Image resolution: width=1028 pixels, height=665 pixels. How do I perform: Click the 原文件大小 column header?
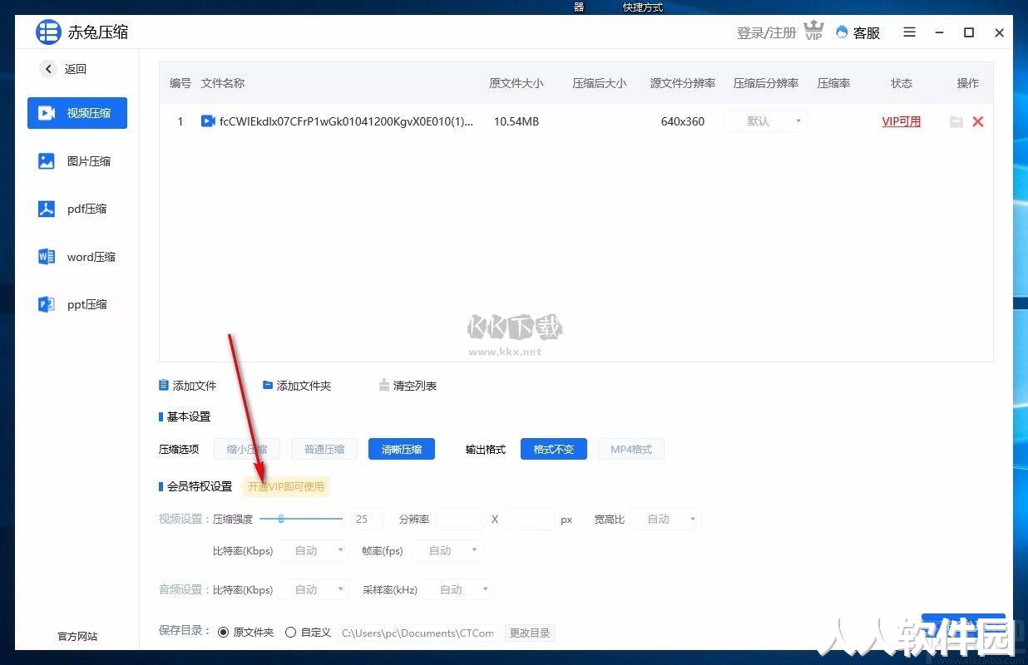516,83
